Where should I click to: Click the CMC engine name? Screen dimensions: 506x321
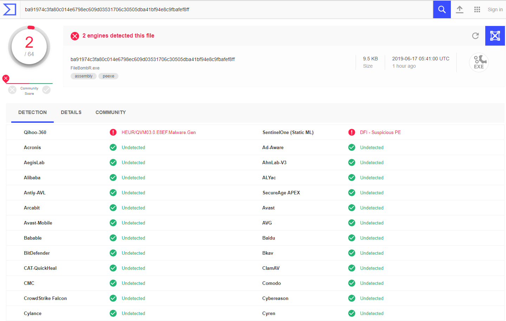(x=29, y=283)
